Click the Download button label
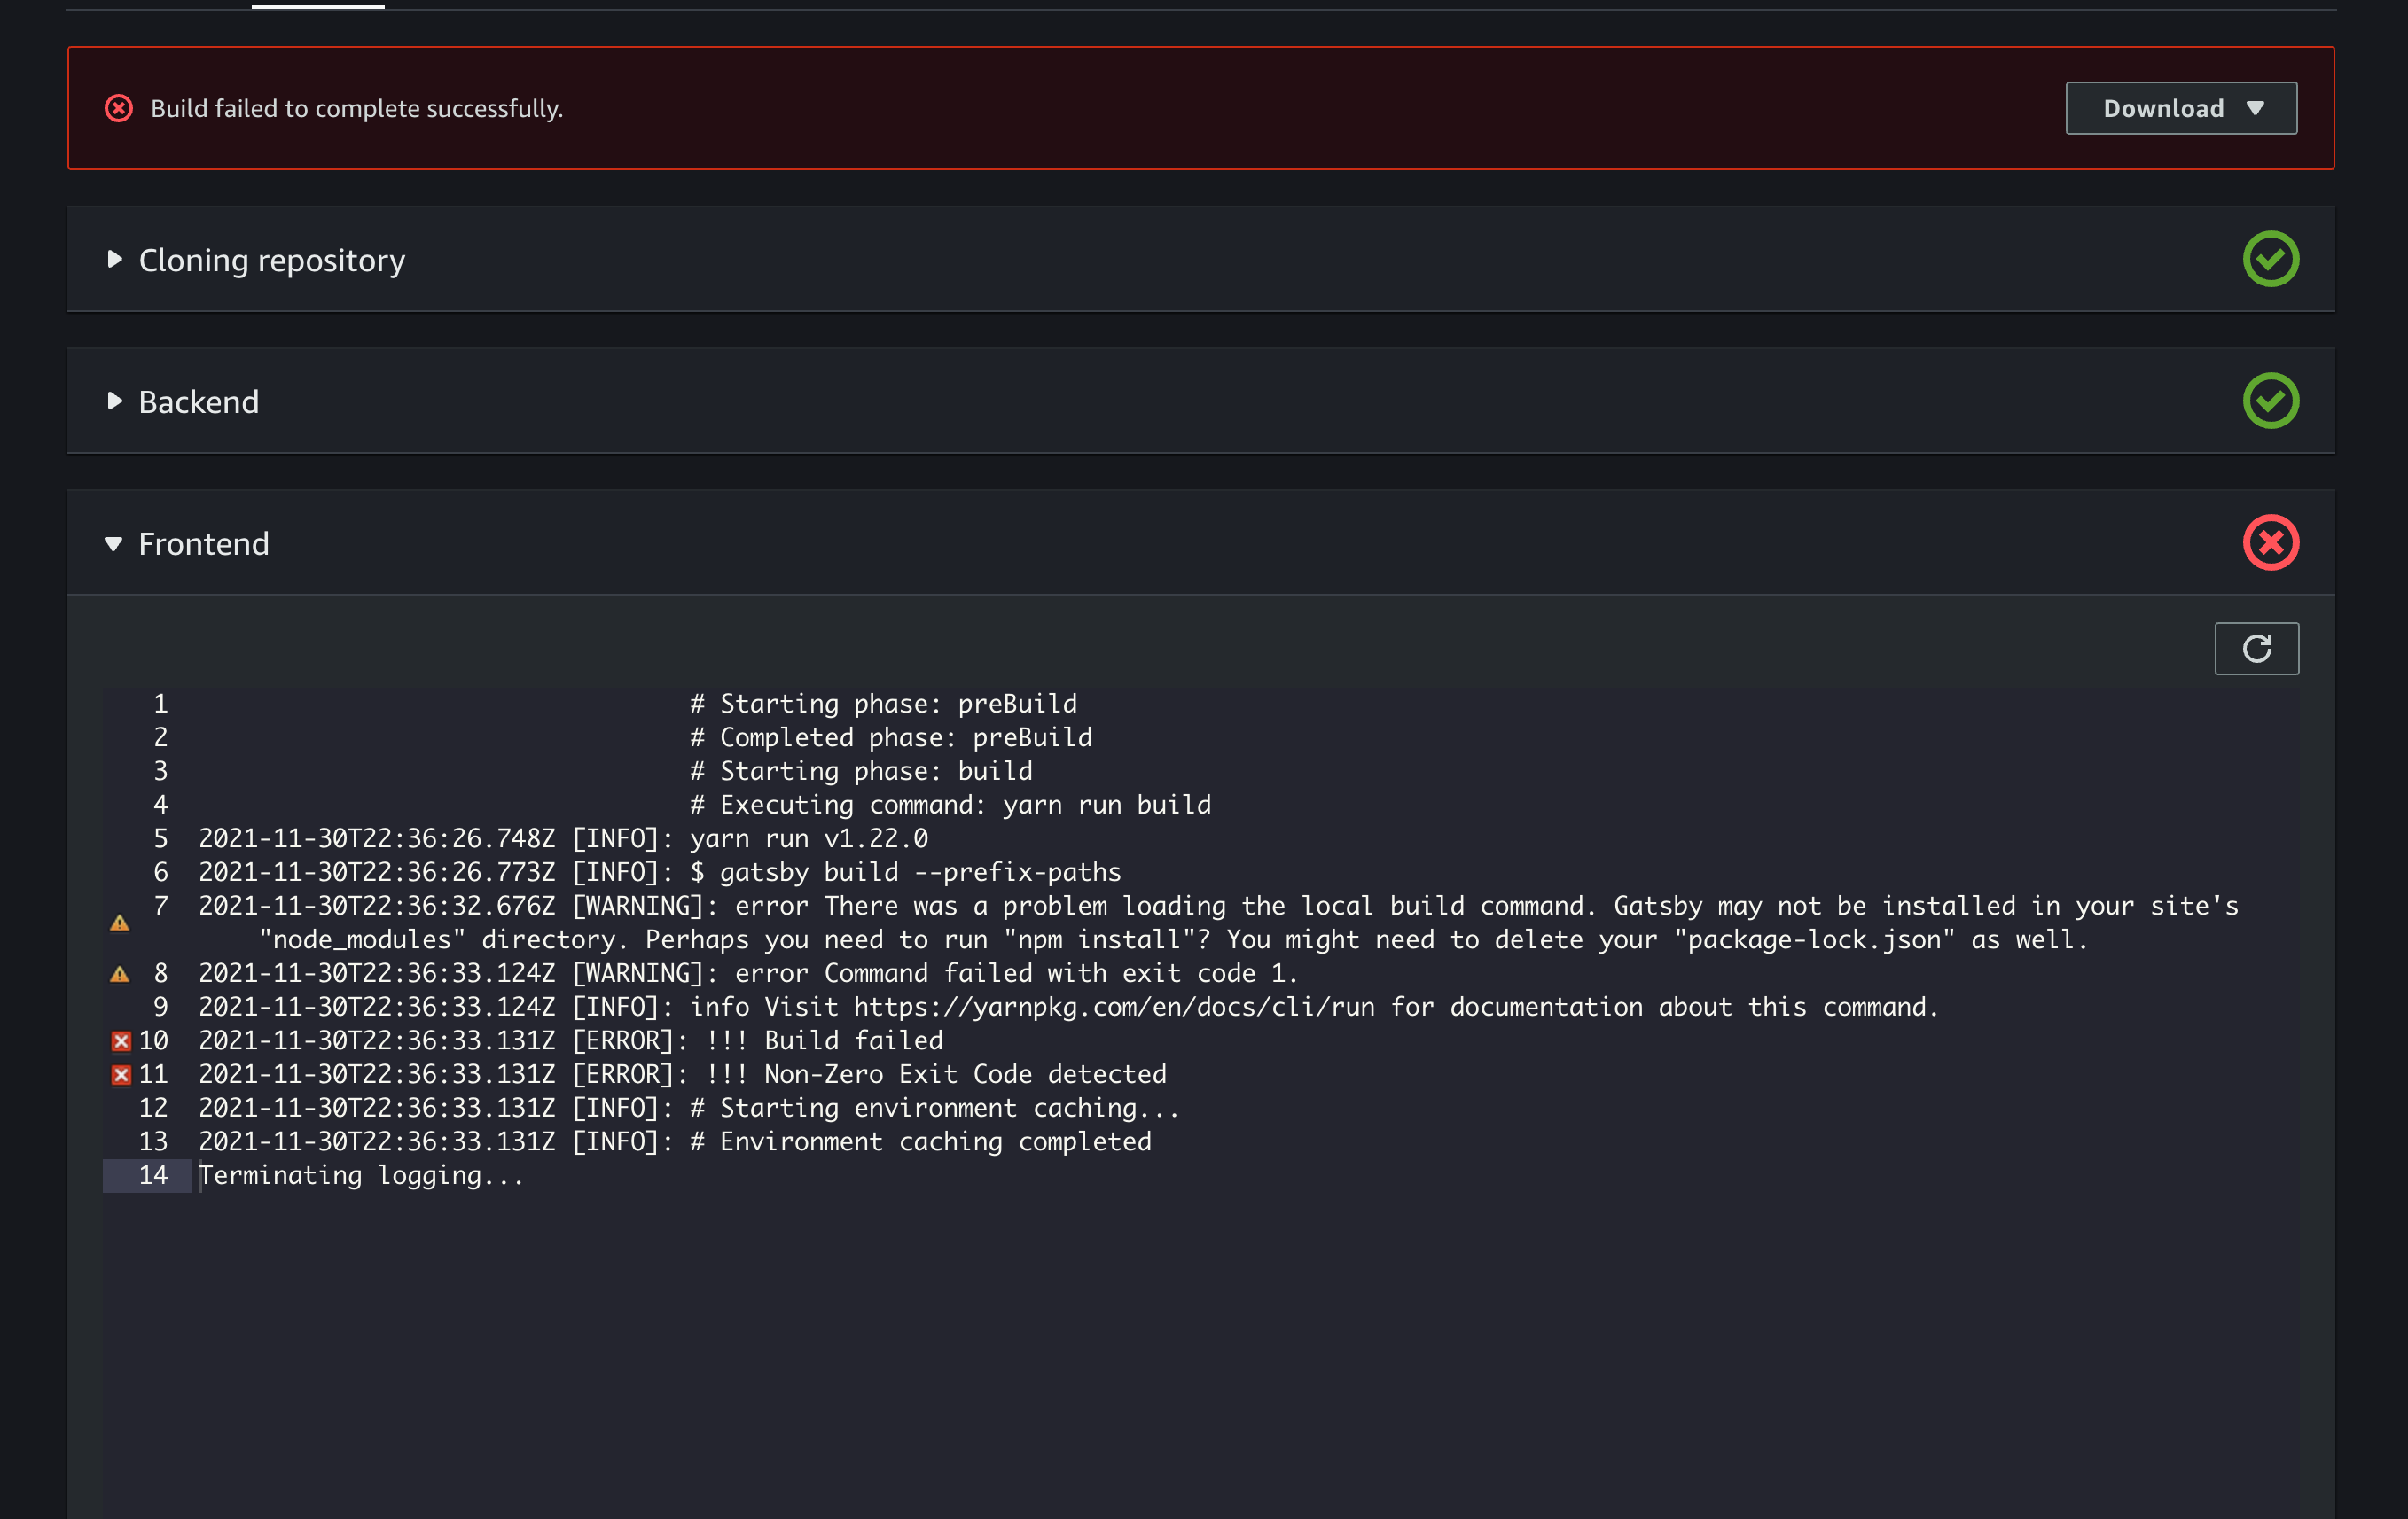Screen dimensions: 2408x1519 tap(2163, 108)
